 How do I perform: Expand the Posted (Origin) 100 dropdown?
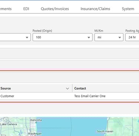(63, 37)
